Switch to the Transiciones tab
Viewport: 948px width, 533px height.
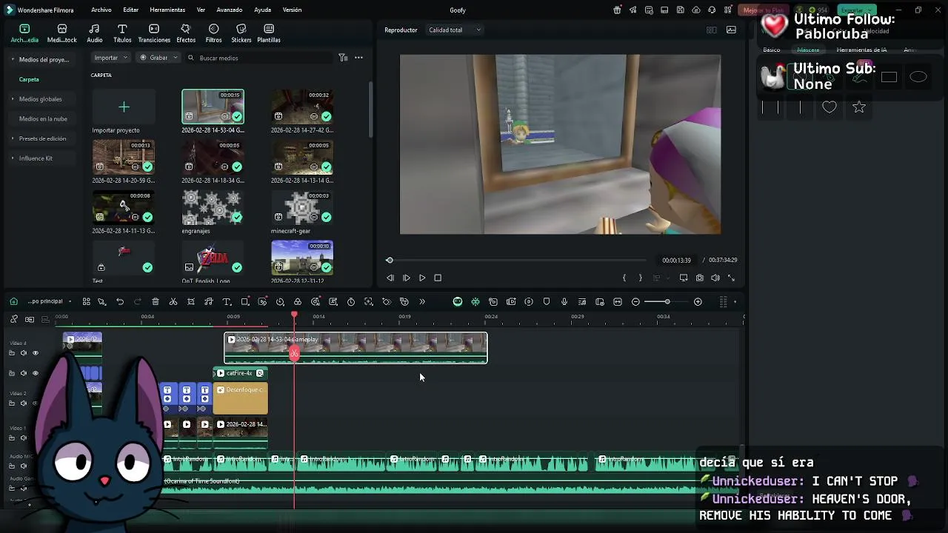154,33
